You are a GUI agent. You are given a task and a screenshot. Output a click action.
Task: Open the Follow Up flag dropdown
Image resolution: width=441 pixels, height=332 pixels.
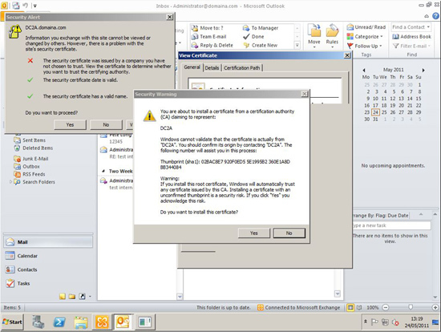(x=365, y=46)
